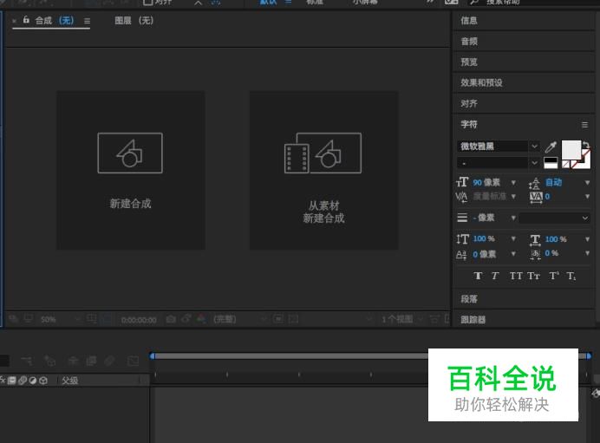Click the 0:00:00:00 timecode in viewer
The height and width of the screenshot is (443, 600).
[139, 320]
